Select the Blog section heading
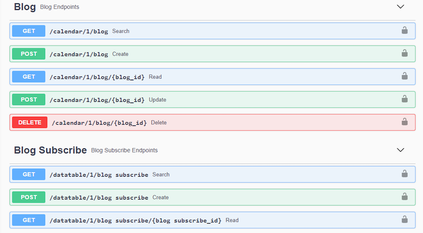Image resolution: width=423 pixels, height=233 pixels. pyautogui.click(x=25, y=7)
